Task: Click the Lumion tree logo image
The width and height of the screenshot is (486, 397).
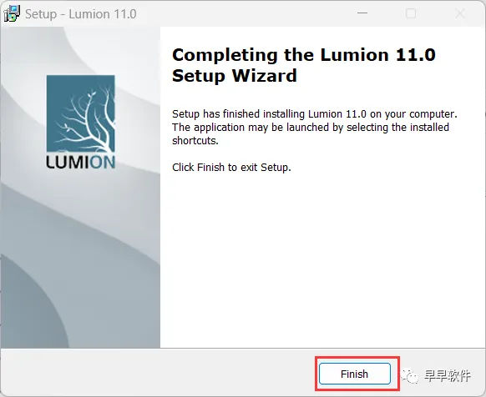Action: pos(81,113)
